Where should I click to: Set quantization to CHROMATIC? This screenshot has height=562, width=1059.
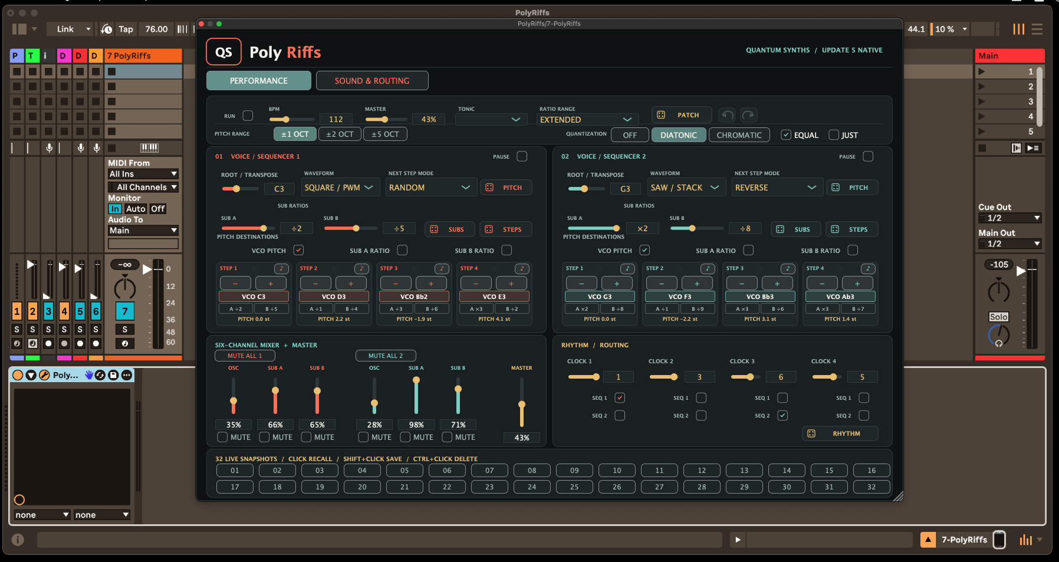point(739,135)
